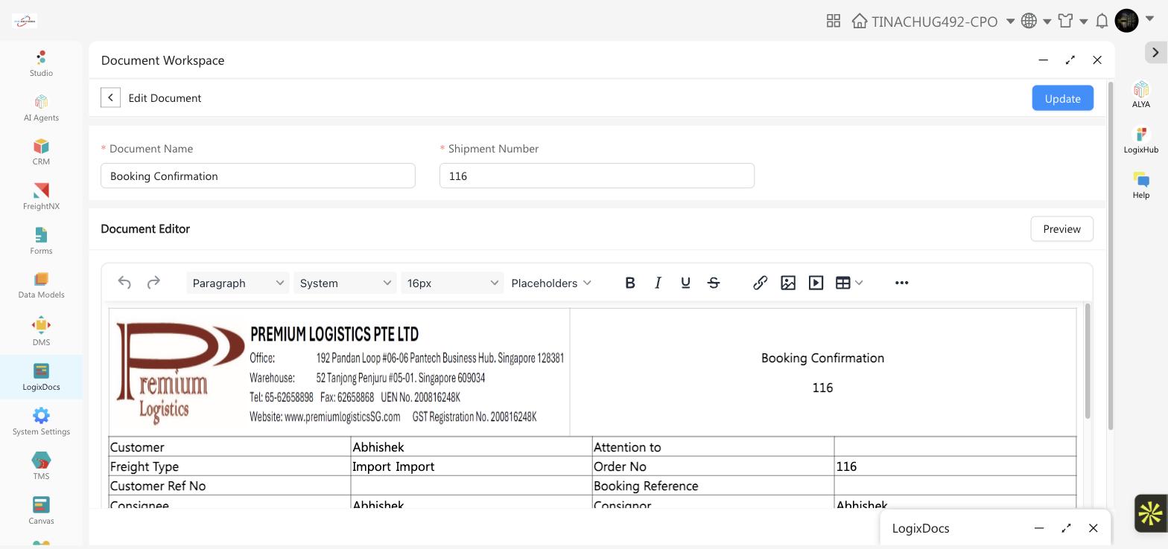Undo the last editor change
Viewport: 1168px width, 549px height.
124,283
